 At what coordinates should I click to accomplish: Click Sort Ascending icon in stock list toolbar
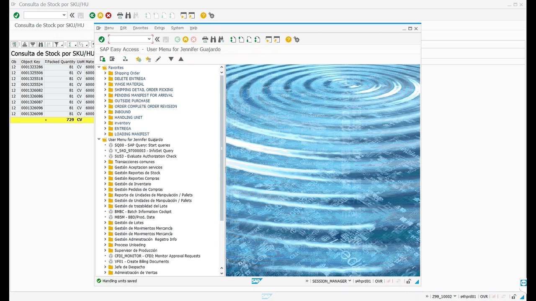click(x=24, y=44)
